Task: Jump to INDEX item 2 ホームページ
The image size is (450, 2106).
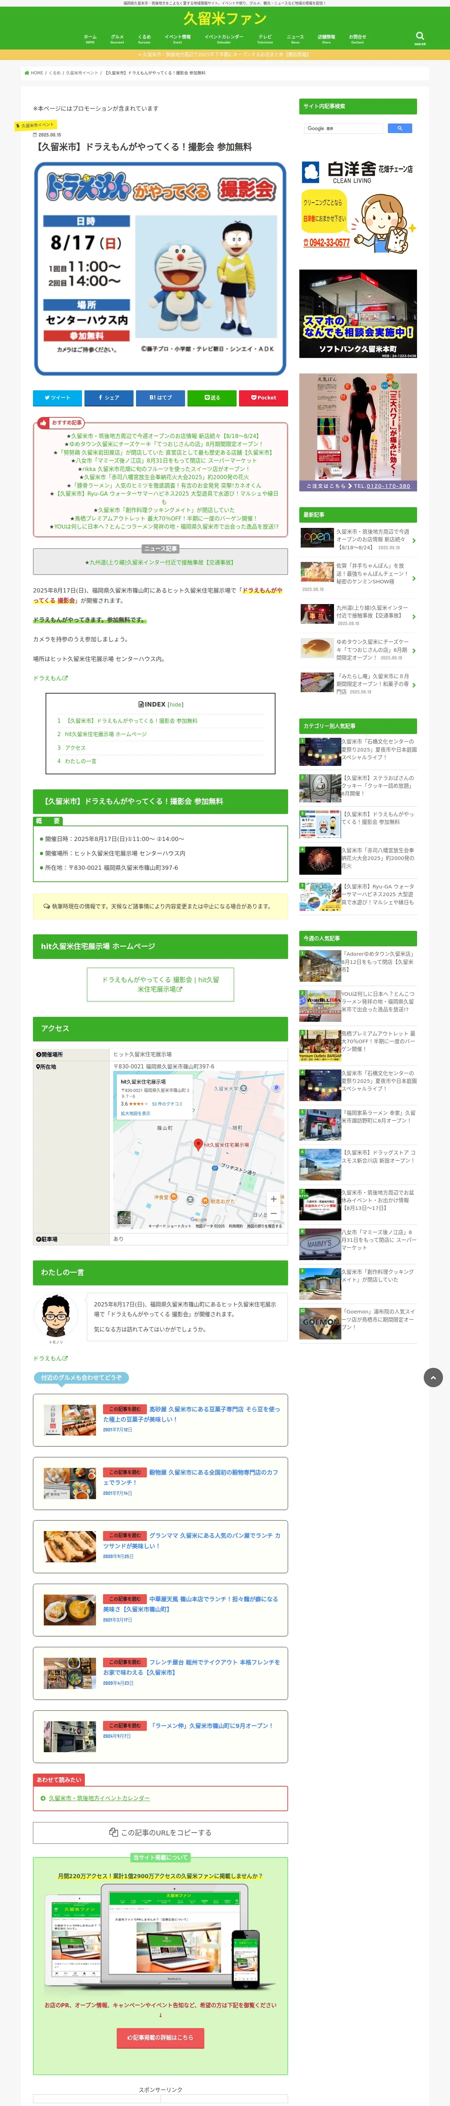Action: click(x=105, y=734)
